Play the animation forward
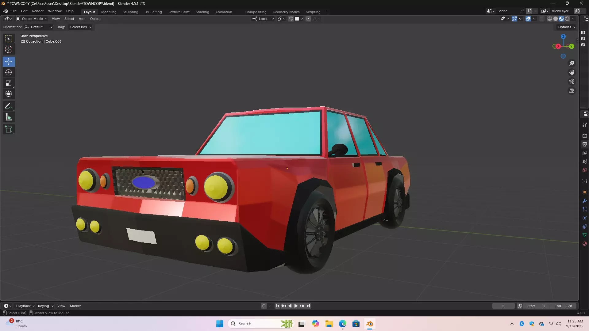Image resolution: width=589 pixels, height=331 pixels. [x=296, y=306]
